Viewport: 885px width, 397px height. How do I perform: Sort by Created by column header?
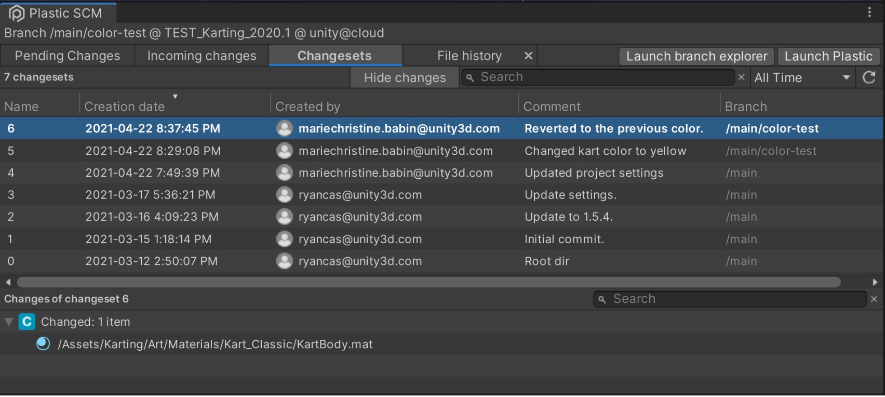click(x=394, y=106)
